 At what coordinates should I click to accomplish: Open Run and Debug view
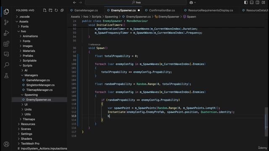[x=6, y=33]
